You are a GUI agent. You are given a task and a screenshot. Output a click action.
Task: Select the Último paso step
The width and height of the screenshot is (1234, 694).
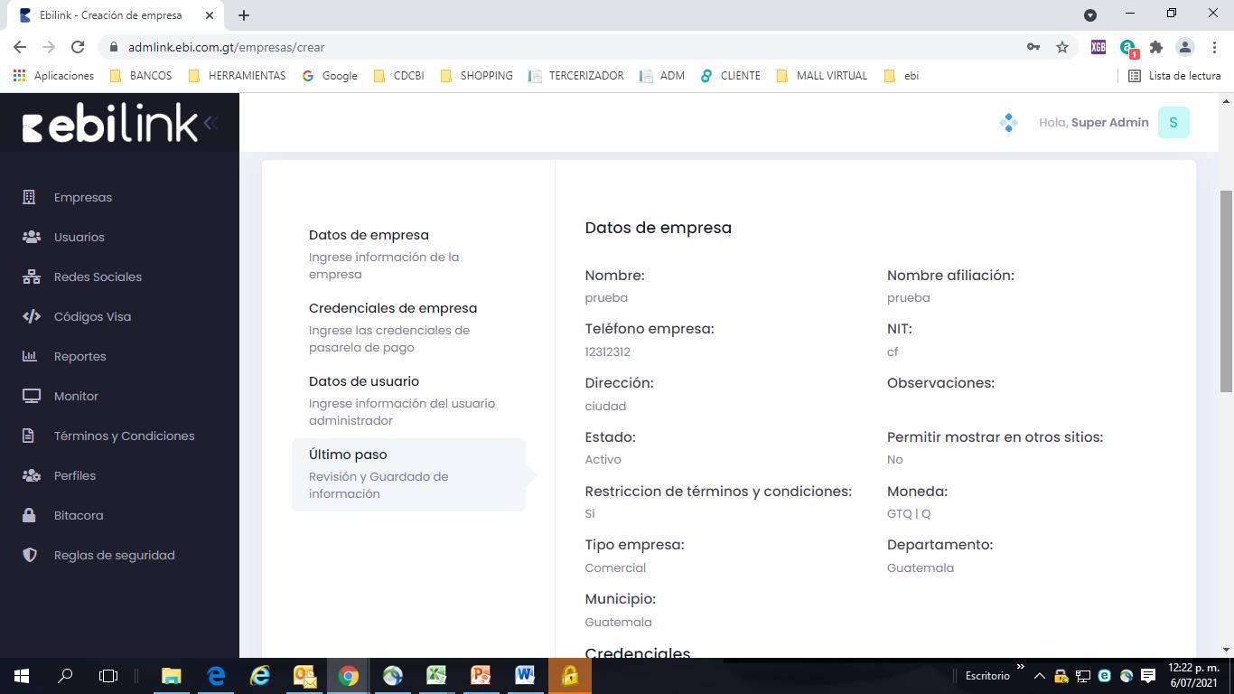[408, 474]
